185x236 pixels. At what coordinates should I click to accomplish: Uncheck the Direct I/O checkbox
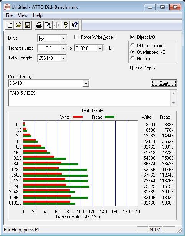(x=132, y=37)
